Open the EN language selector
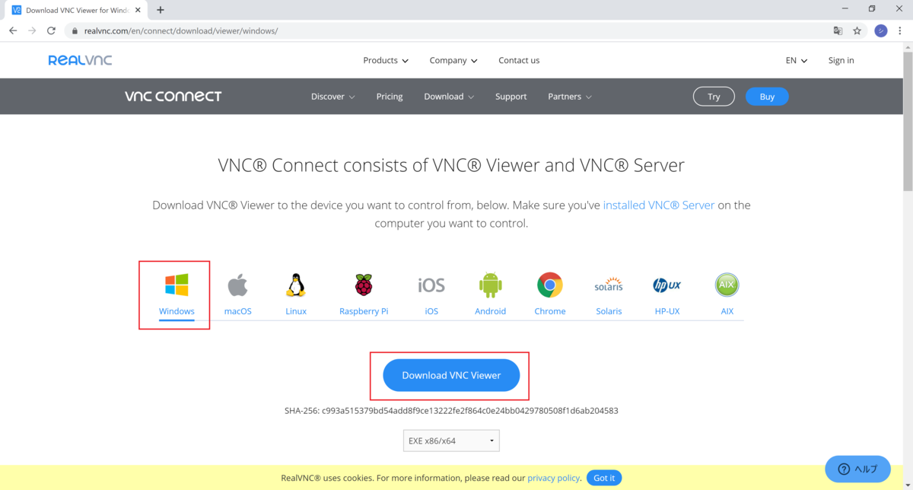 [x=797, y=60]
